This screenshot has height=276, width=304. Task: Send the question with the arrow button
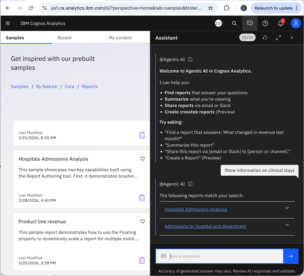[x=291, y=256]
